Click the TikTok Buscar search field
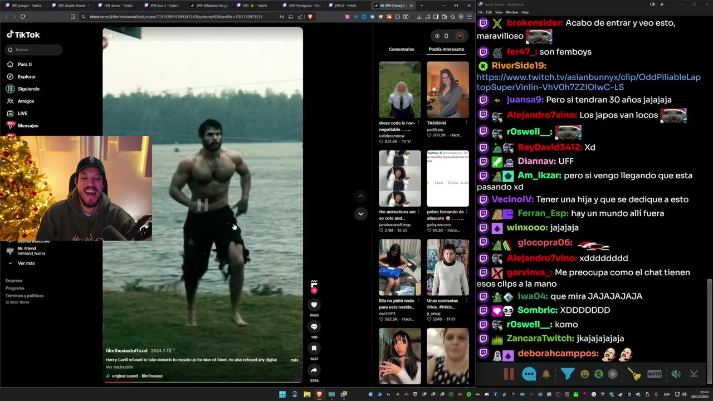This screenshot has width=713, height=401. 35,50
